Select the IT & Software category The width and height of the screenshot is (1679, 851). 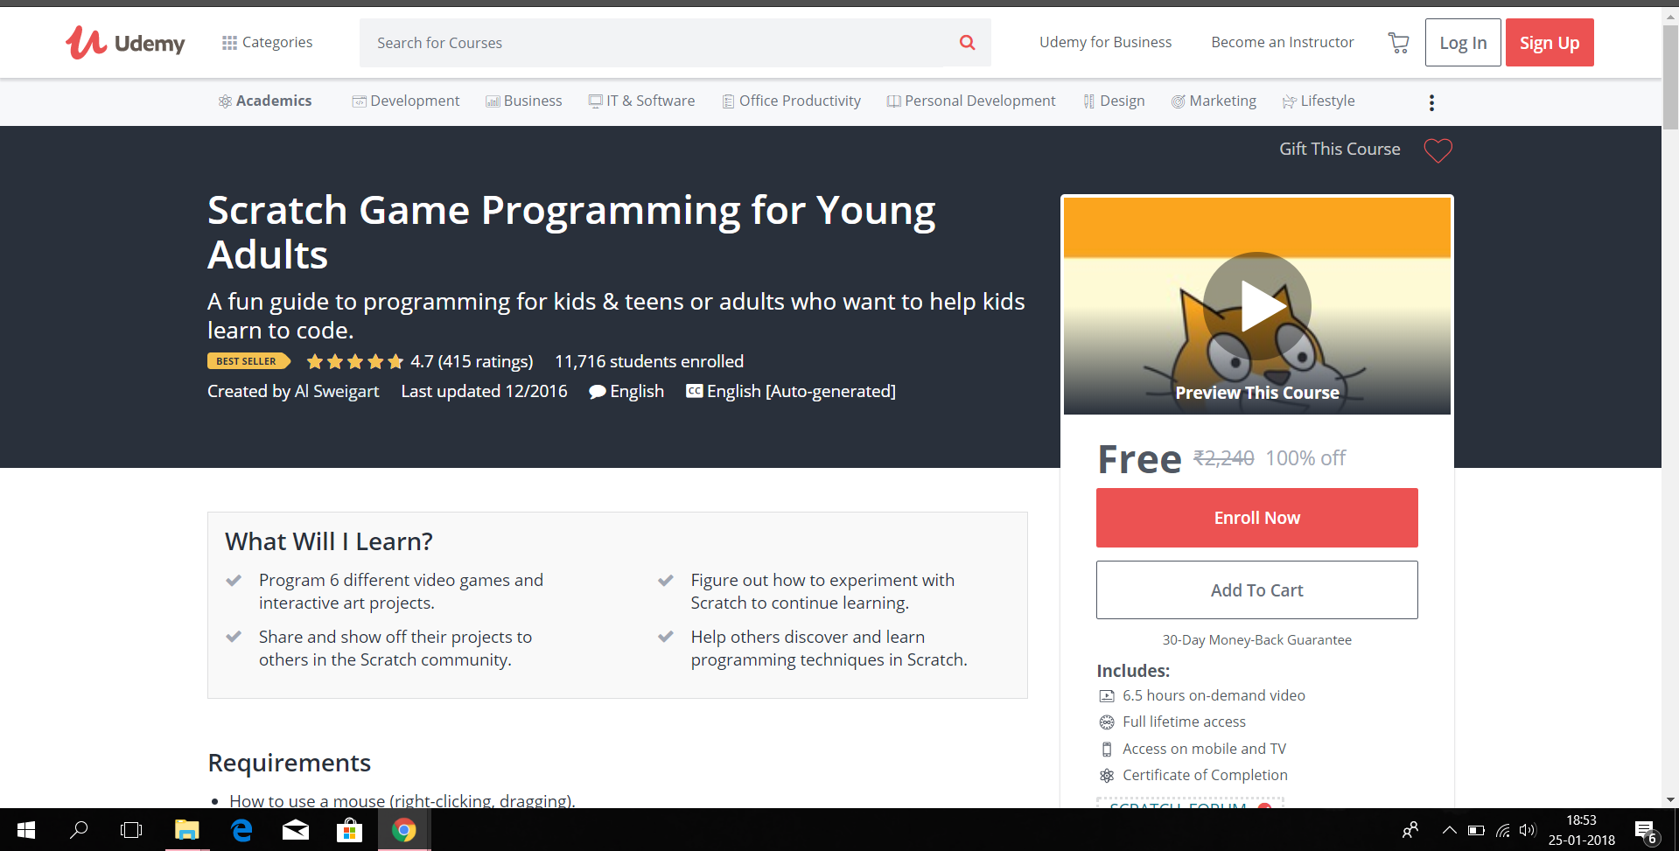tap(642, 101)
